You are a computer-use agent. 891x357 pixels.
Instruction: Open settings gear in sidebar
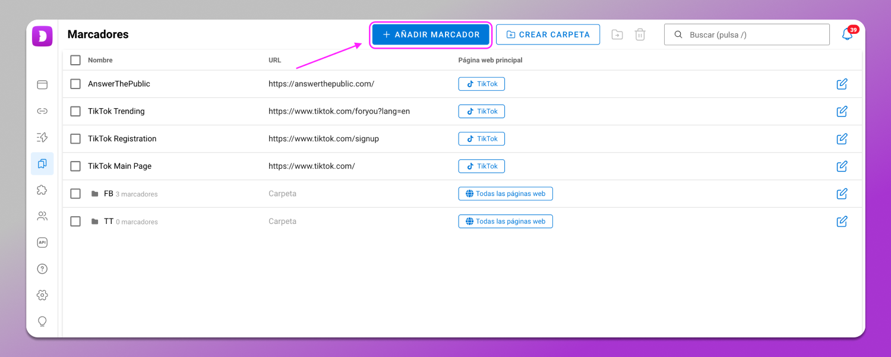[x=42, y=295]
